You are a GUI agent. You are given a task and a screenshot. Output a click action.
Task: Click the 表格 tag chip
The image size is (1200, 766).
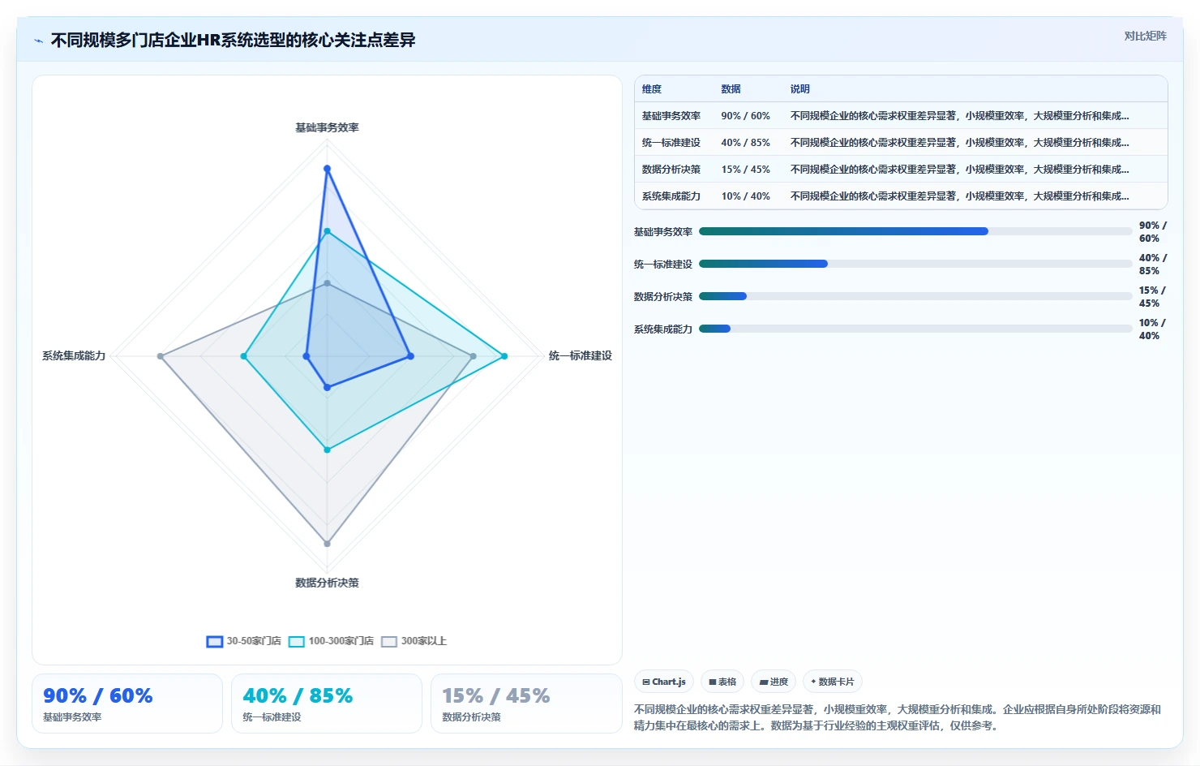pos(722,682)
